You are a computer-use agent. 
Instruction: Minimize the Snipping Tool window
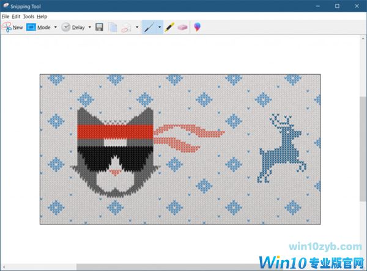[x=318, y=6]
